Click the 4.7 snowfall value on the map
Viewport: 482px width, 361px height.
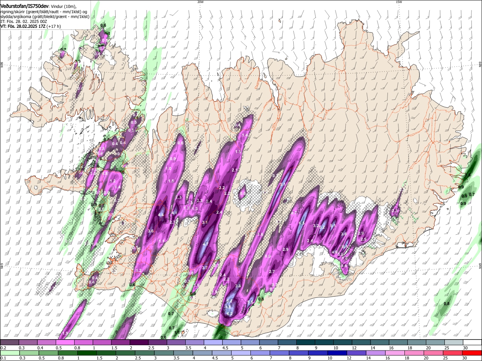206,244
